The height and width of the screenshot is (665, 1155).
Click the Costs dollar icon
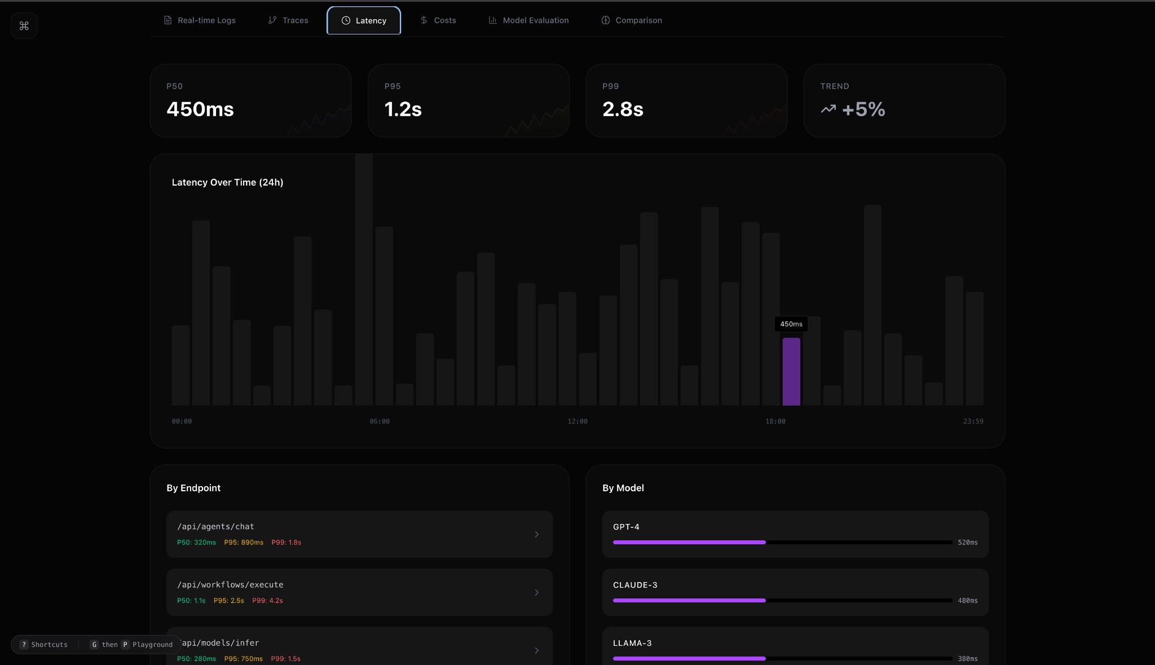click(424, 20)
